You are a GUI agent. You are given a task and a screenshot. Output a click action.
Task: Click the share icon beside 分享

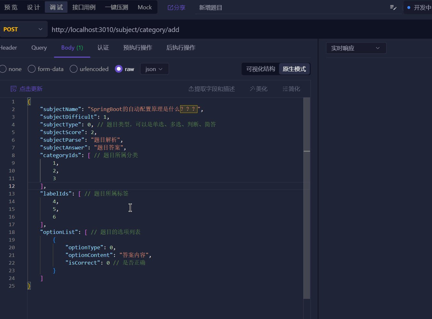170,7
